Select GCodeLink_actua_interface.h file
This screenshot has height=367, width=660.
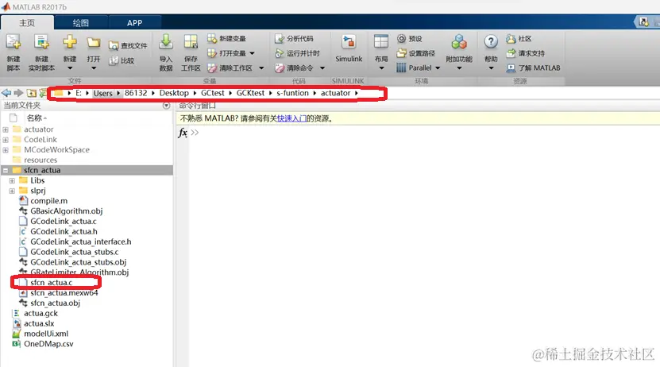point(81,242)
